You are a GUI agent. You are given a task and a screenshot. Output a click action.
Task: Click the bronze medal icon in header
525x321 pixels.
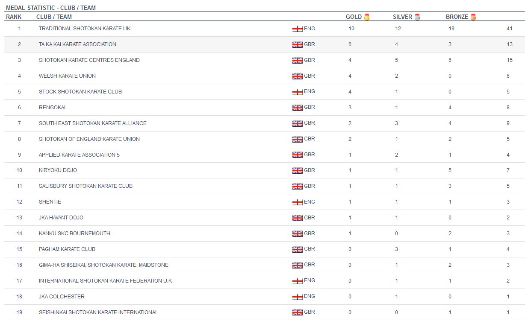[x=473, y=17]
